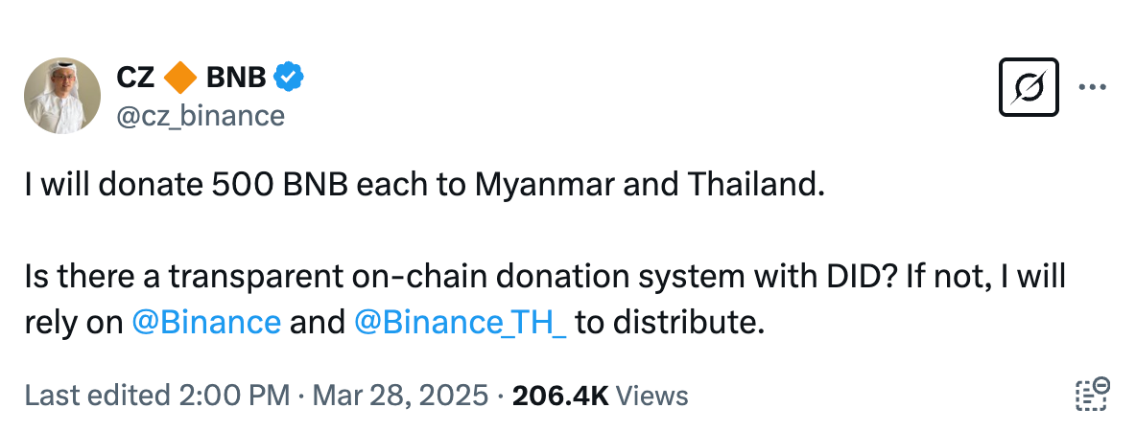This screenshot has height=431, width=1136.
Task: Follow the @Binance mention link
Action: 206,322
